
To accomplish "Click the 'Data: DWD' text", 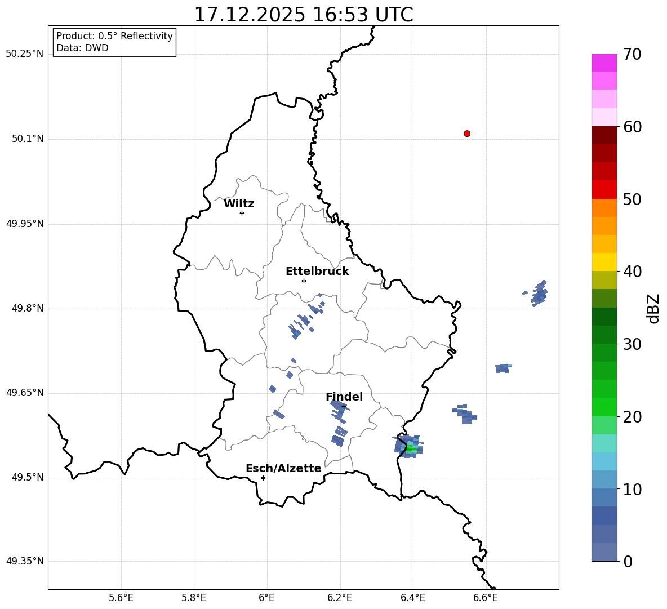I will (x=82, y=48).
